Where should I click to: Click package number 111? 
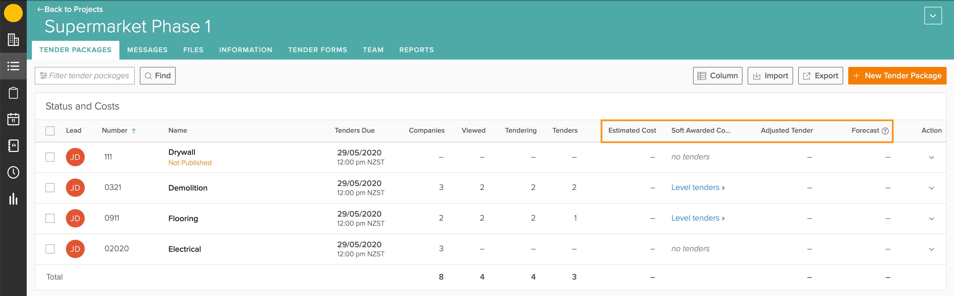click(x=108, y=157)
